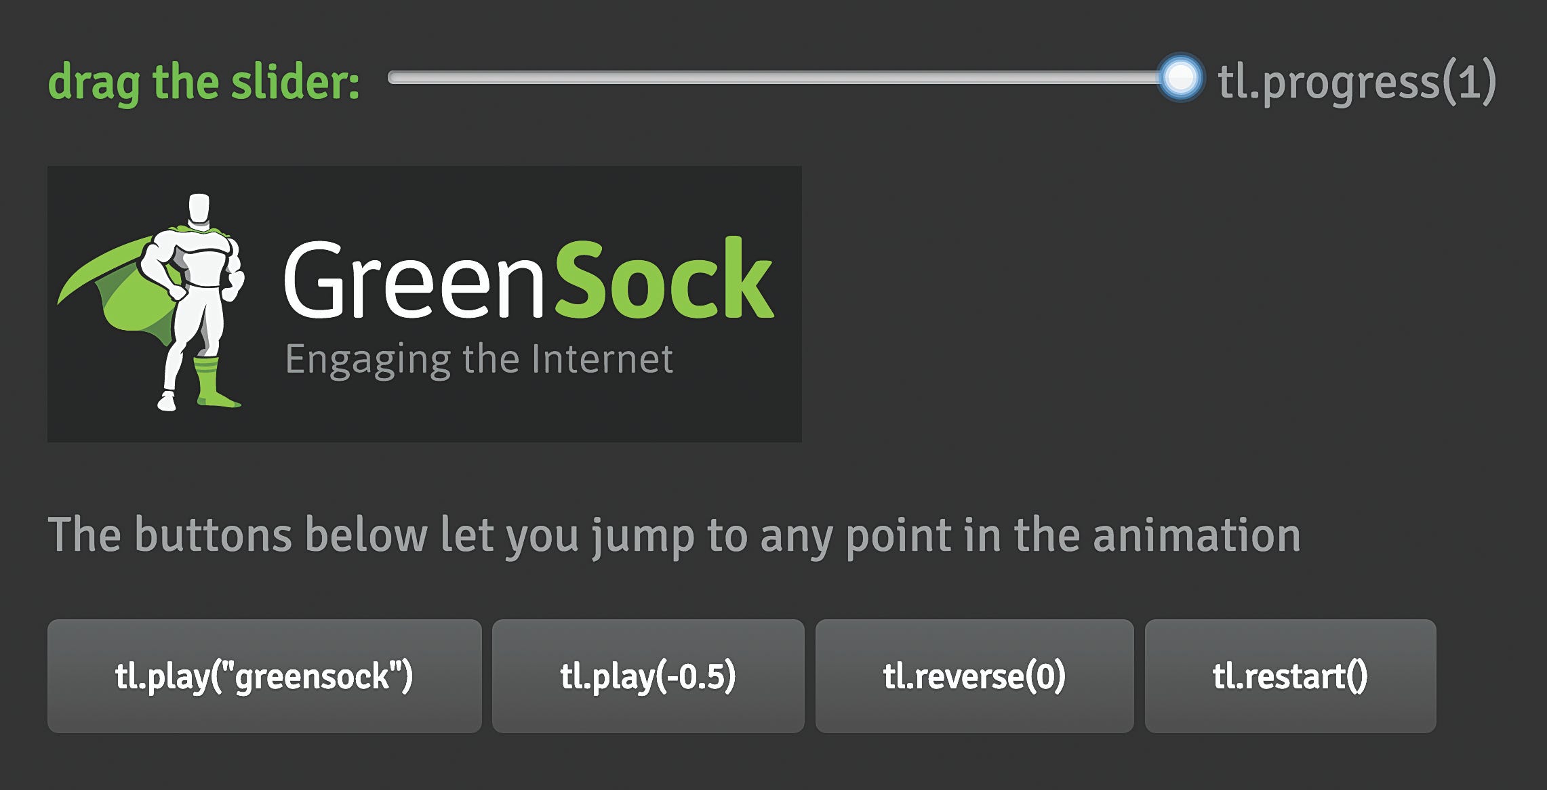Click the middle of the slider track
Viewport: 1547px width, 790px height.
[784, 78]
